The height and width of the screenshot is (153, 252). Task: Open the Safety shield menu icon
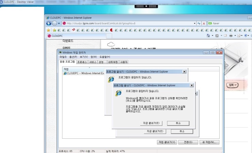click(x=246, y=35)
